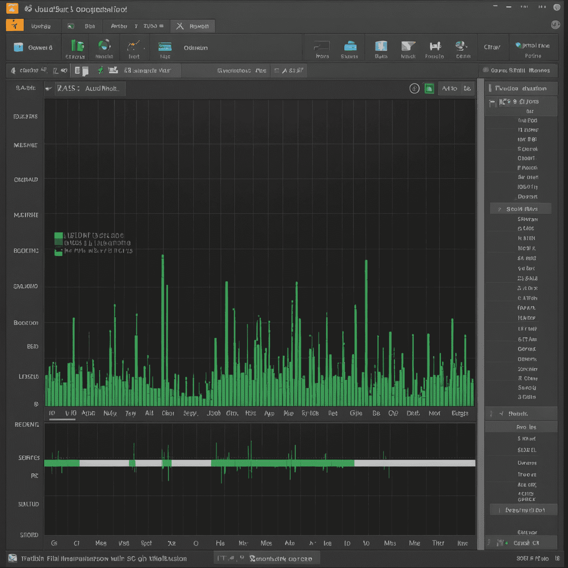Click the dark screen icon labeled Irars
Viewport: 568px width, 568px height.
[322, 46]
